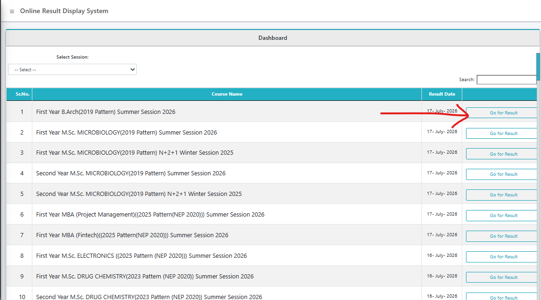541x300 pixels.
Task: Go for Result: First Year B.Arch
Action: pos(501,113)
